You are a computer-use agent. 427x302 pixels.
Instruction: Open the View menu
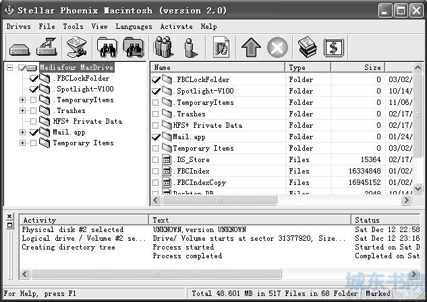point(99,27)
